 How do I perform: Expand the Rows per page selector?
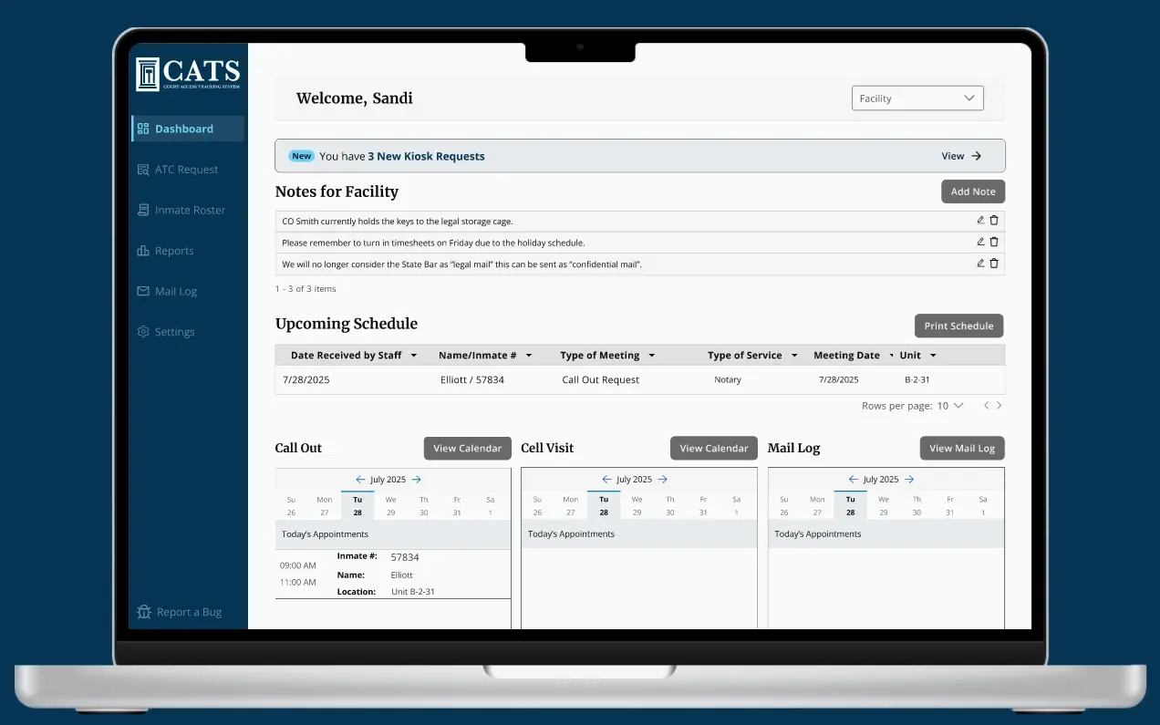pyautogui.click(x=949, y=406)
